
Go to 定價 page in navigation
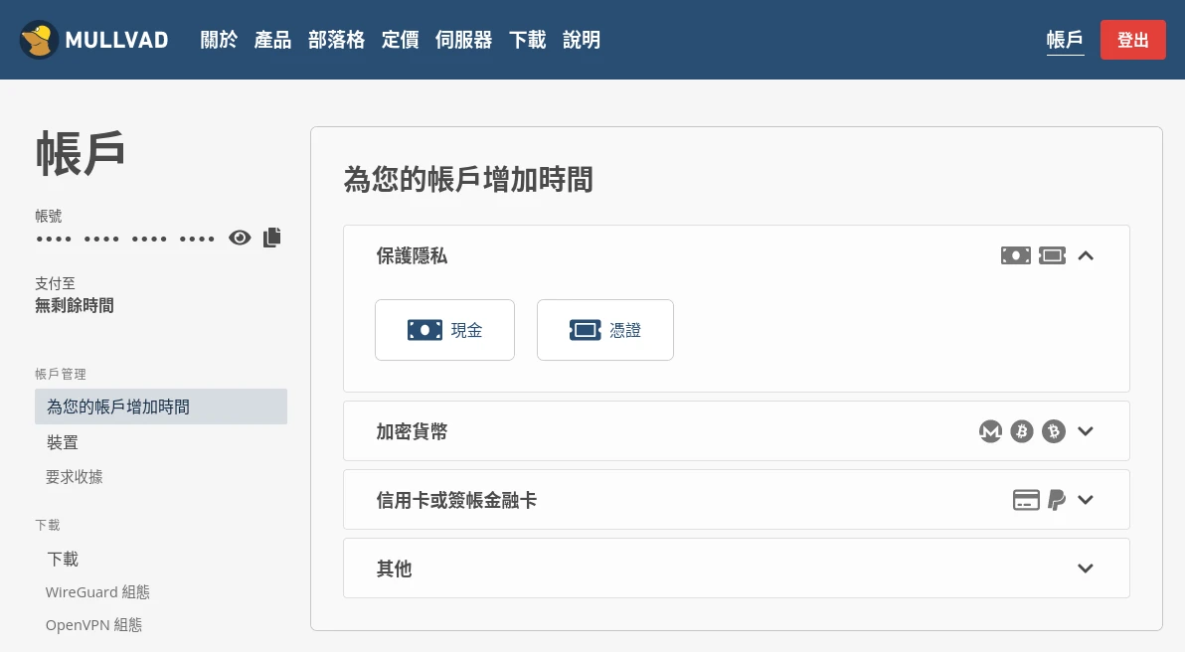pos(400,40)
